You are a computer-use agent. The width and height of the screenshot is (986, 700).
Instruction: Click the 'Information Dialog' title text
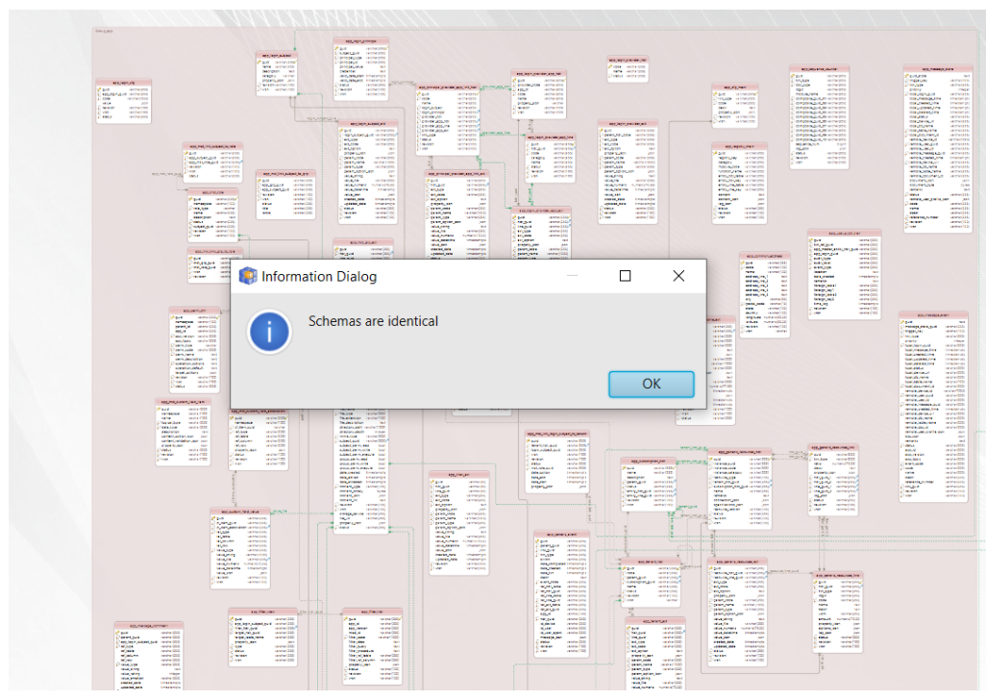point(319,277)
